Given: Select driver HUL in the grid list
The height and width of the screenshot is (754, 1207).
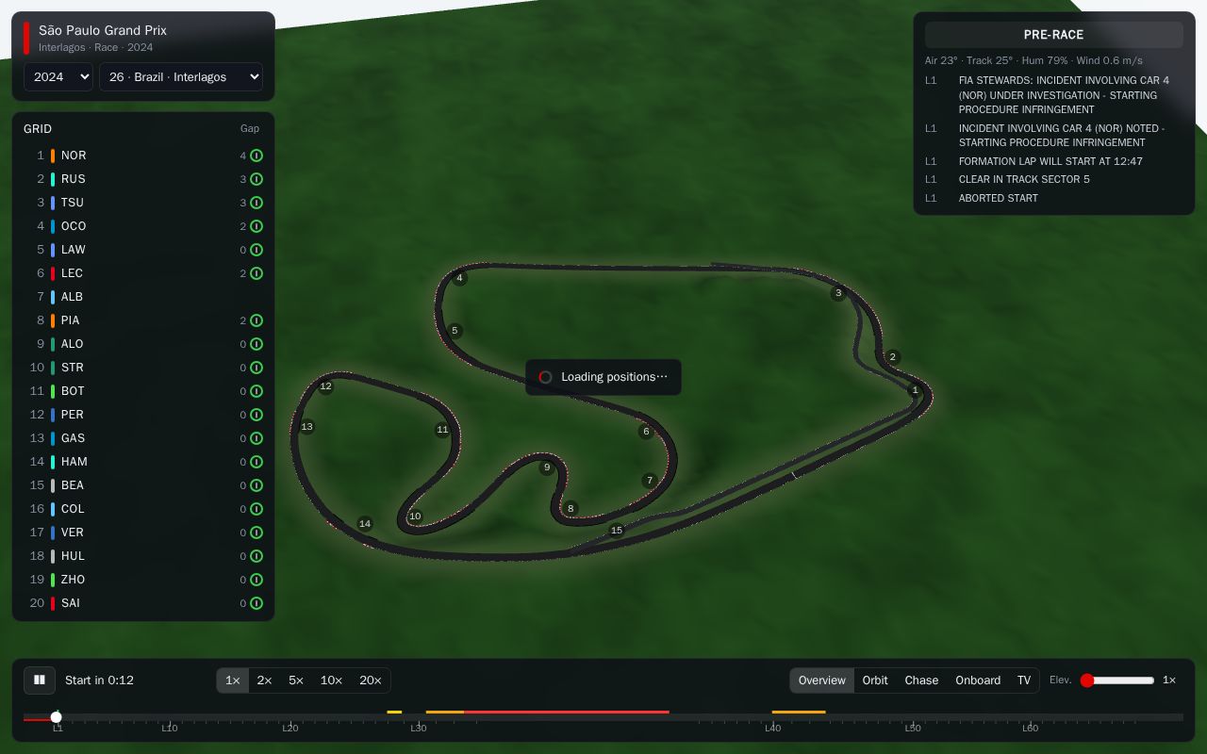Looking at the screenshot, I should click(143, 556).
